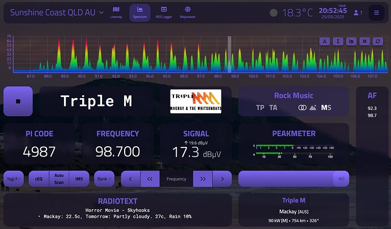Click the Rock Music program type label
The width and height of the screenshot is (391, 229).
tap(294, 96)
